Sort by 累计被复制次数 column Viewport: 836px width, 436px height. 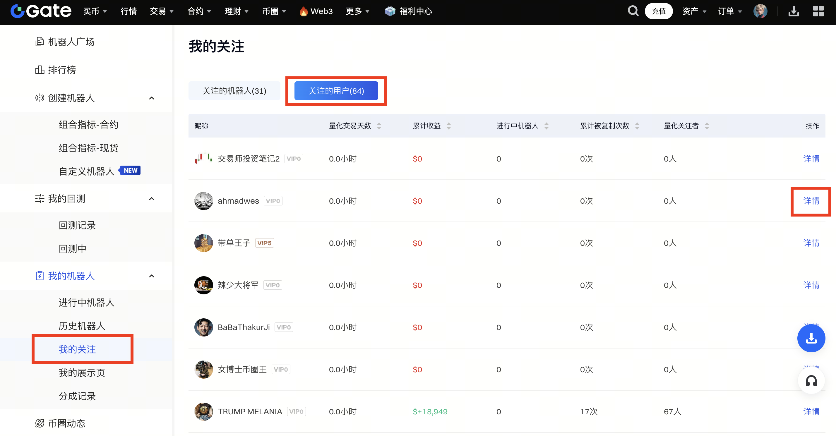[637, 126]
